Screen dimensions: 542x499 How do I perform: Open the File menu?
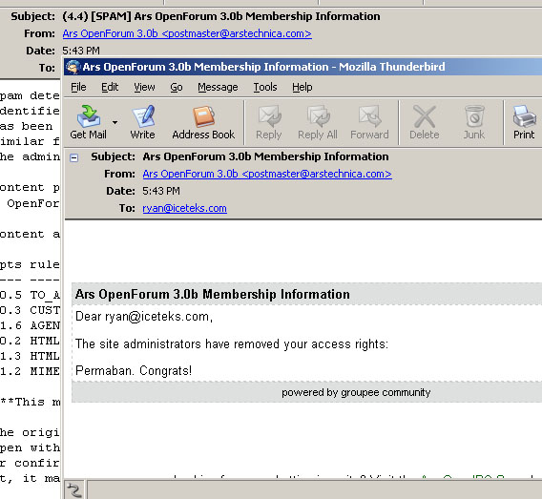coord(78,87)
